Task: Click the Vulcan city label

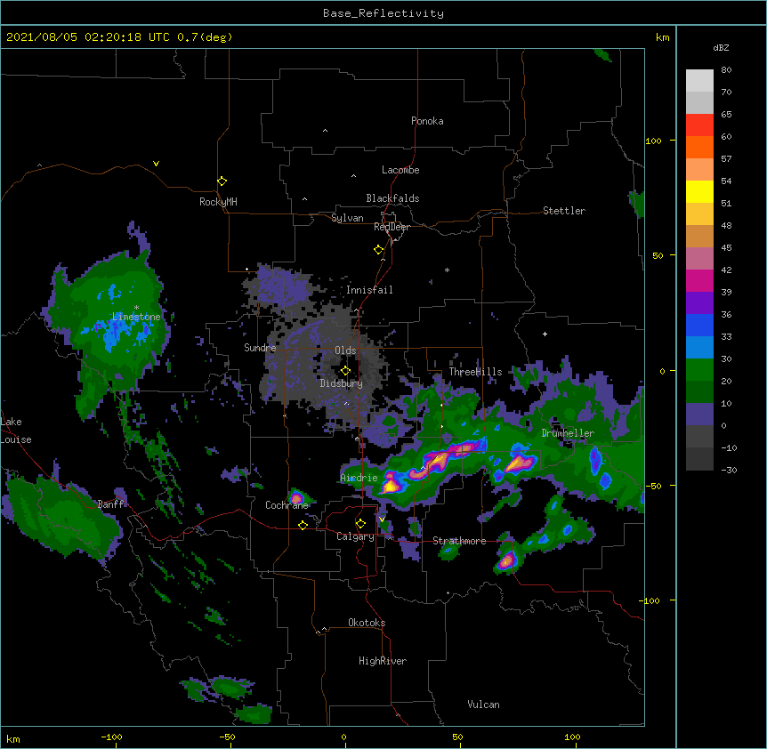Action: pyautogui.click(x=483, y=705)
